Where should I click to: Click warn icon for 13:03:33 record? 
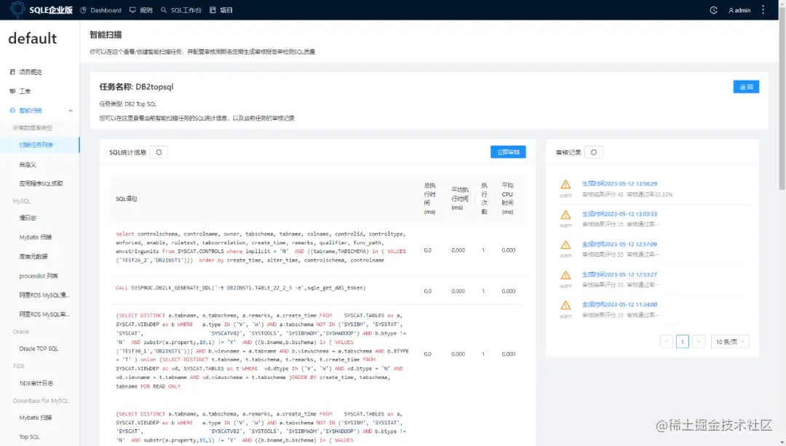(x=565, y=215)
